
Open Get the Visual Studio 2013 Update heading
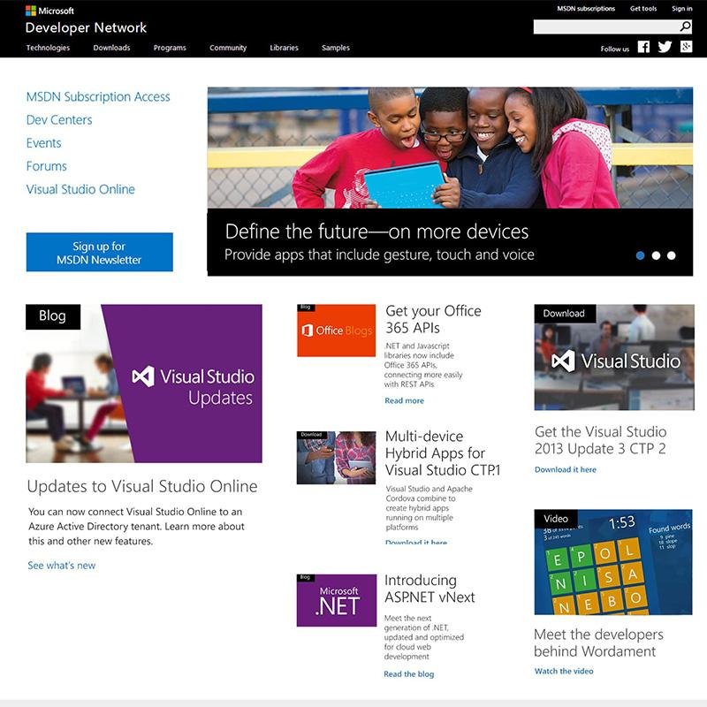point(600,440)
